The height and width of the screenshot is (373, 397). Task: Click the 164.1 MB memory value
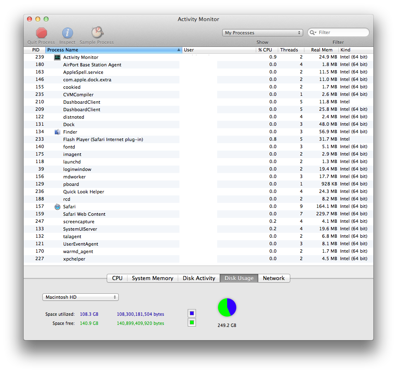(327, 206)
